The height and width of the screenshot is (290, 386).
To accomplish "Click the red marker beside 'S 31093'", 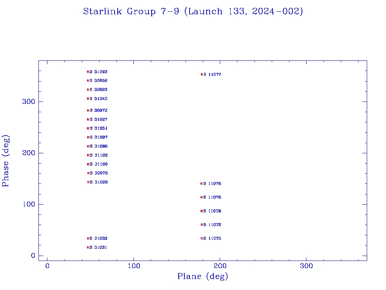I will tap(88, 72).
